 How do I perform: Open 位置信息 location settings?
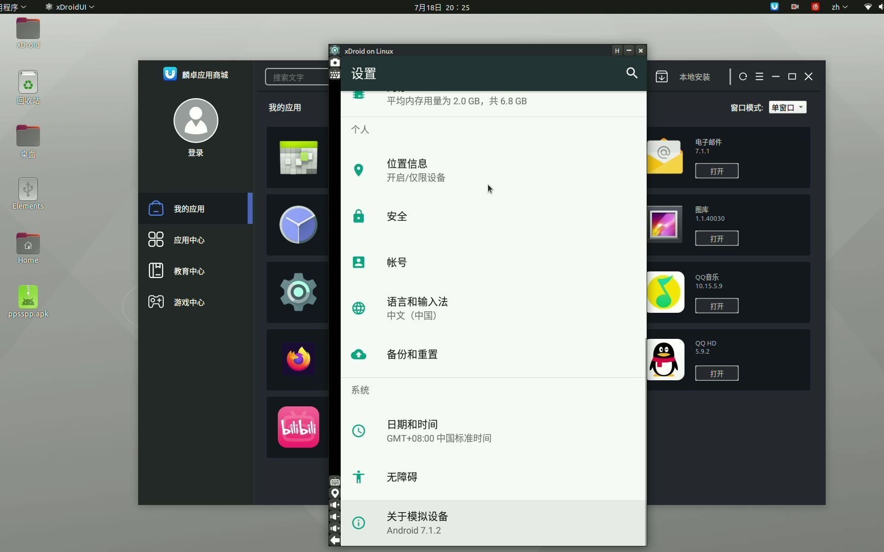493,170
